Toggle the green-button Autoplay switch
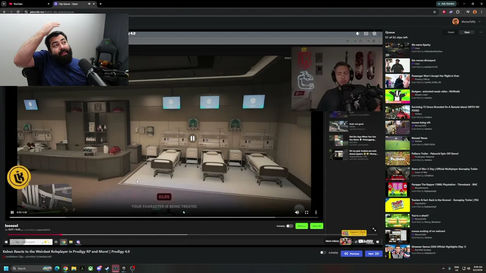Viewport: 486px width, 273px height. click(289, 226)
